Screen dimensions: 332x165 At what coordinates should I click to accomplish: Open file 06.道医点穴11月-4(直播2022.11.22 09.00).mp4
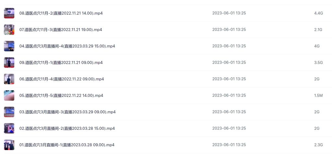62,79
